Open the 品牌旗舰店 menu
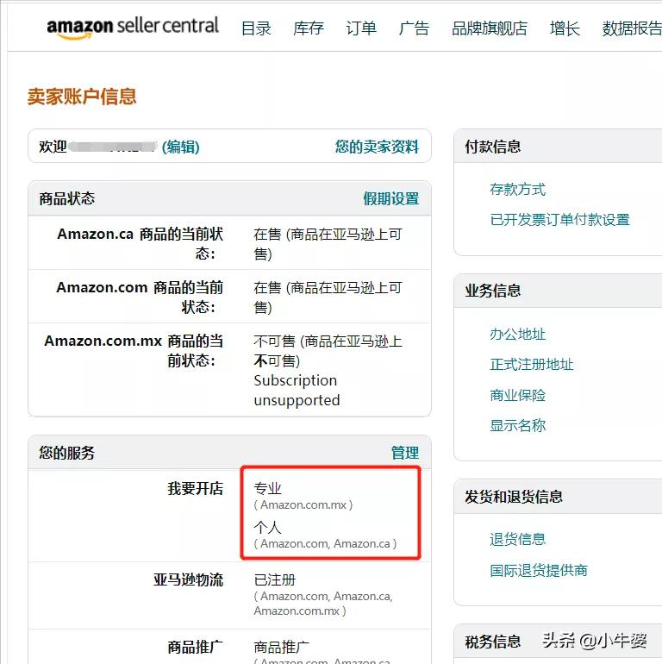 coord(490,28)
